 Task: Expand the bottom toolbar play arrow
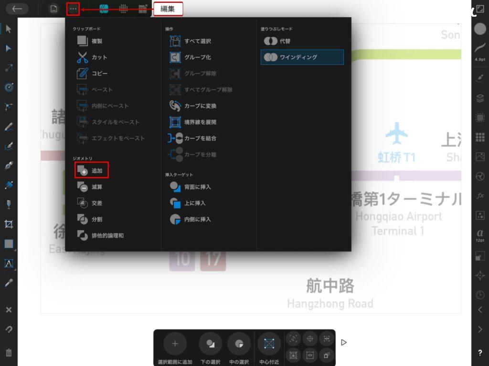[344, 342]
